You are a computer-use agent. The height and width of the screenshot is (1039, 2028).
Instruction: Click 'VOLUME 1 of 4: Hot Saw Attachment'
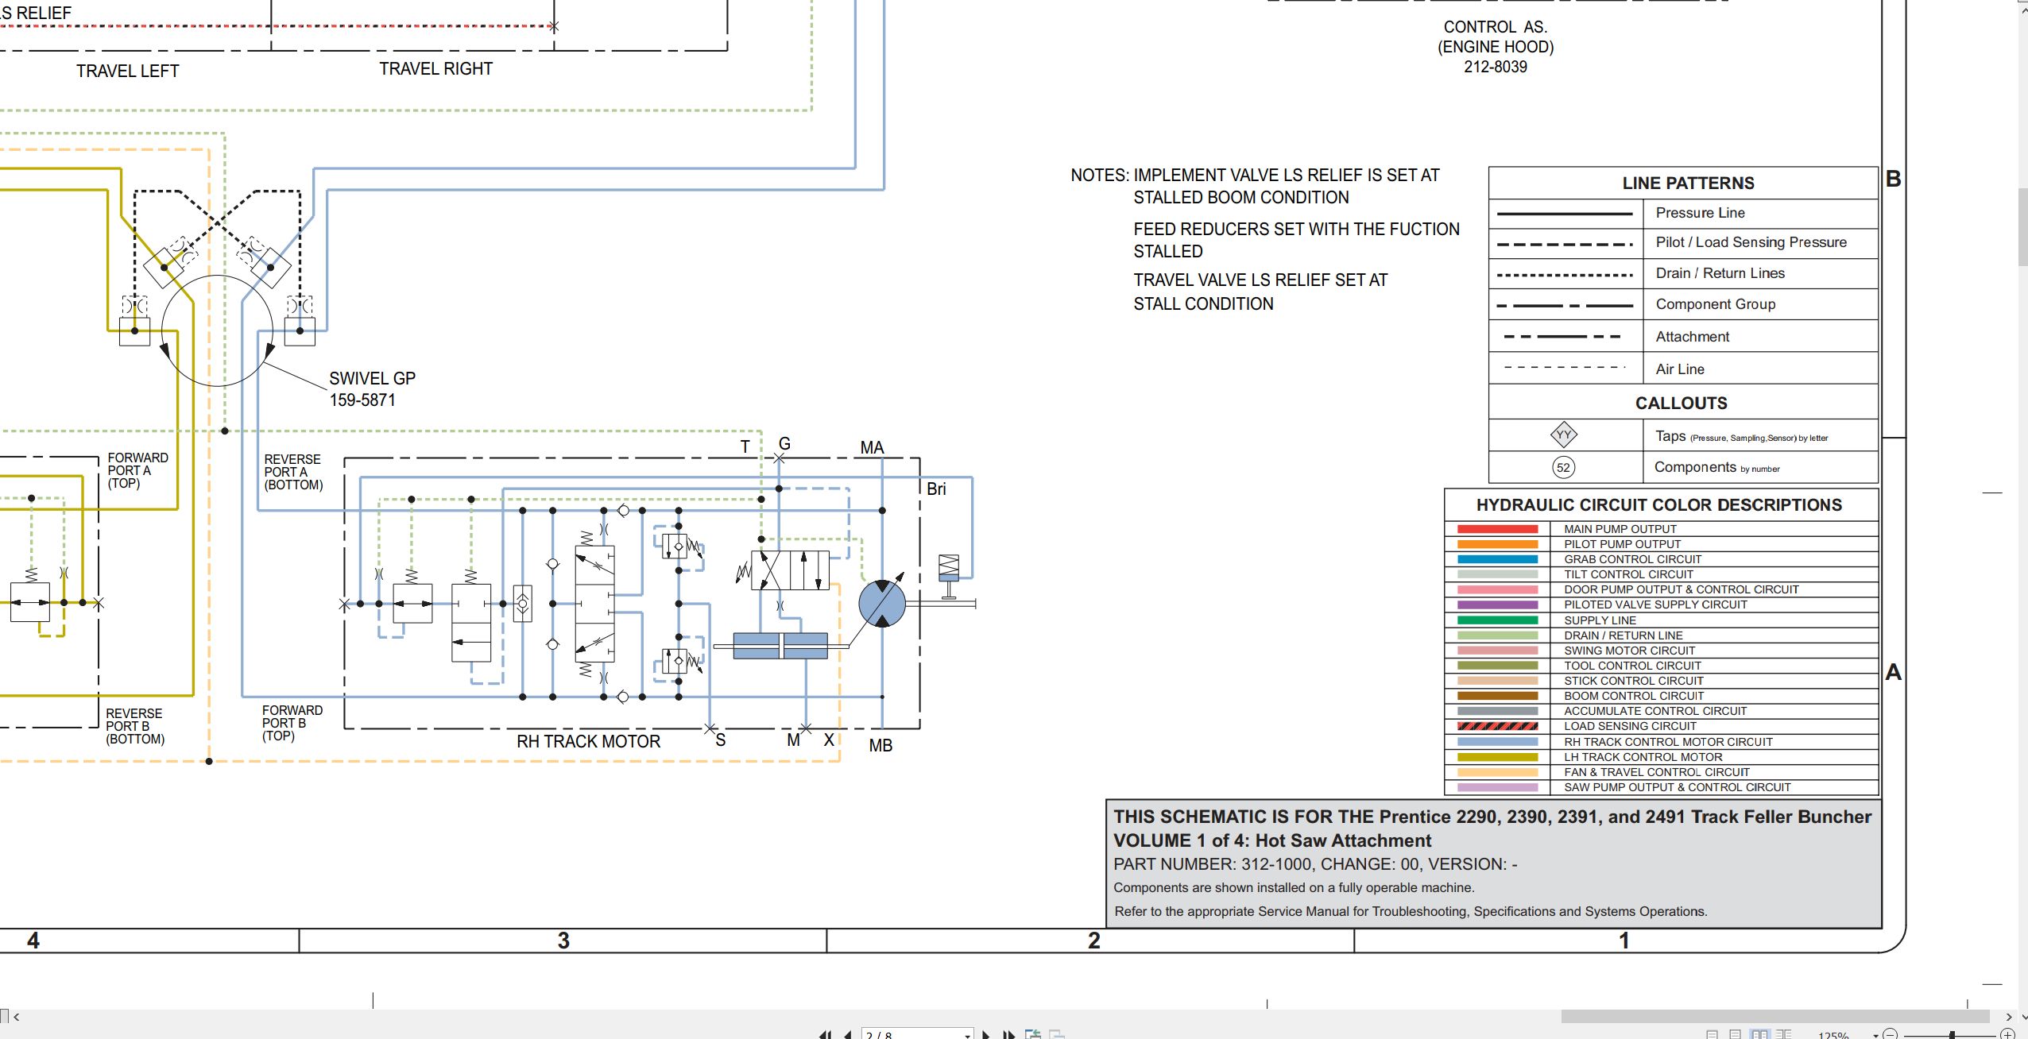[x=1271, y=840]
